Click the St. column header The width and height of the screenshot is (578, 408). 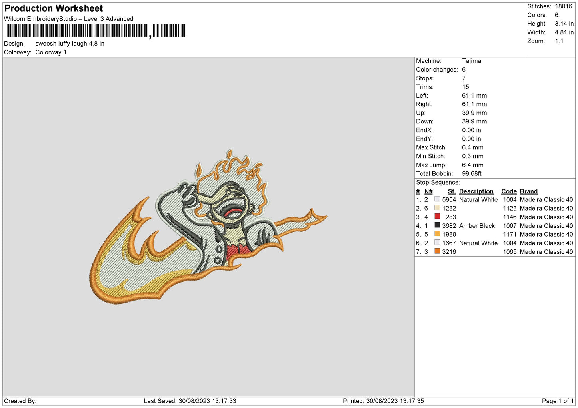[452, 191]
